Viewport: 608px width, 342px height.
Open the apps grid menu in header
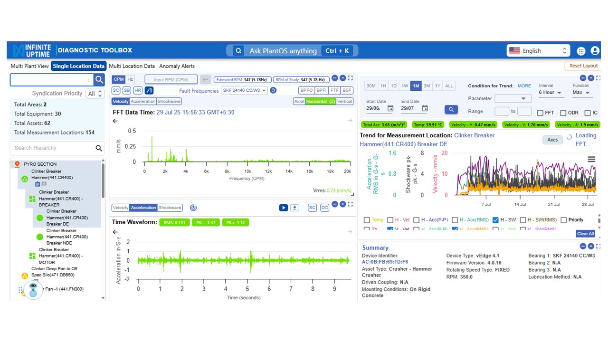(x=581, y=51)
